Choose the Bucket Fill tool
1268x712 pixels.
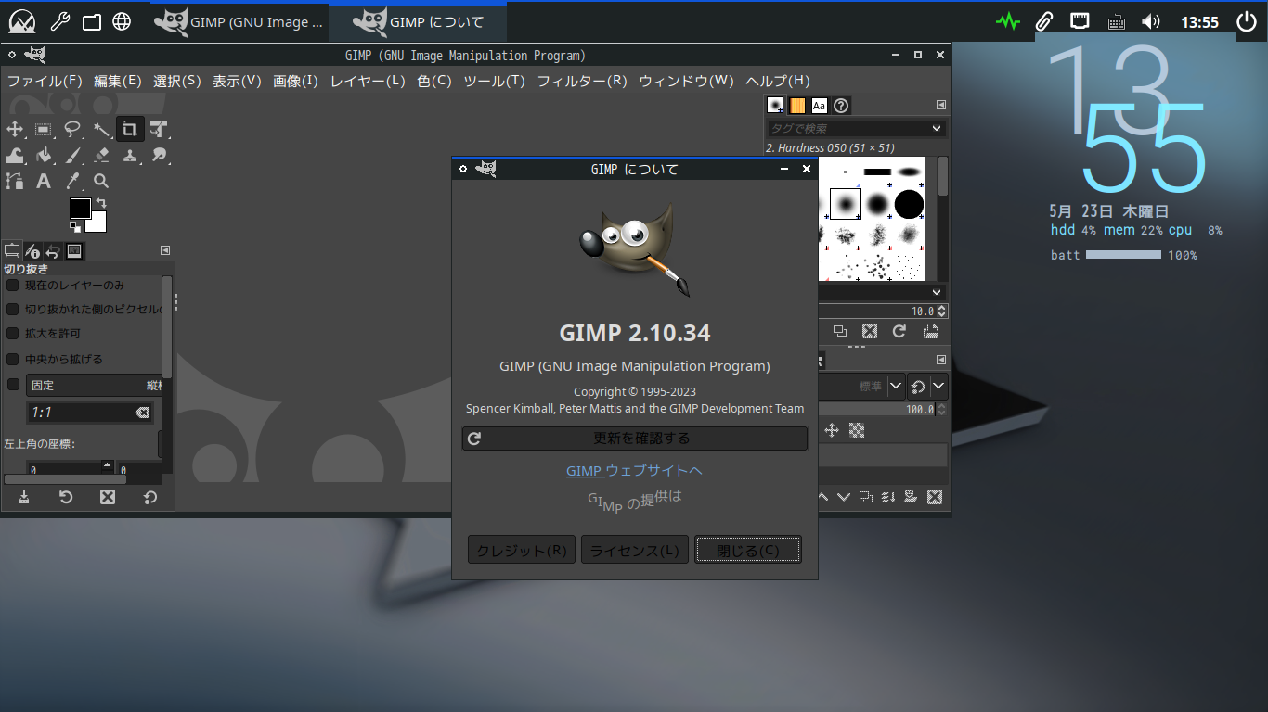pos(44,155)
